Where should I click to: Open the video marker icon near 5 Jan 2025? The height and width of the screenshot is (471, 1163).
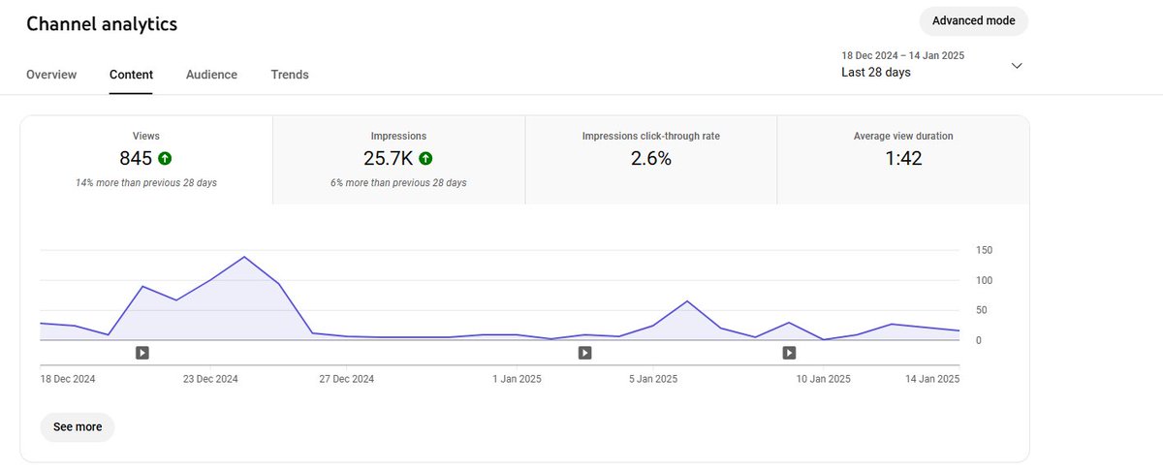click(584, 353)
